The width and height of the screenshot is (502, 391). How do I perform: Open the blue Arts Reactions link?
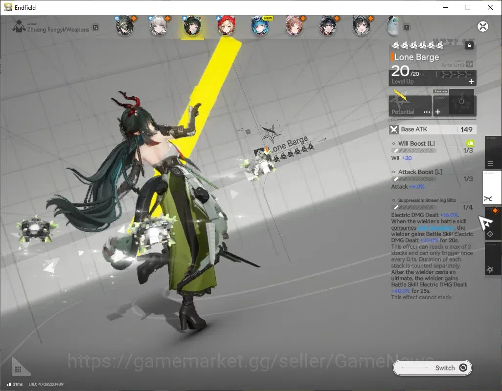[x=436, y=228]
